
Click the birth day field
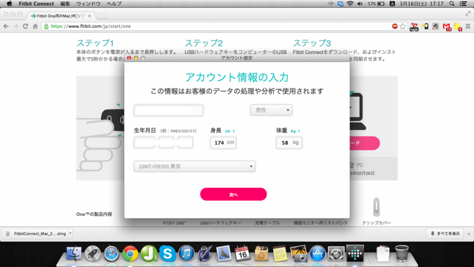[185, 142]
